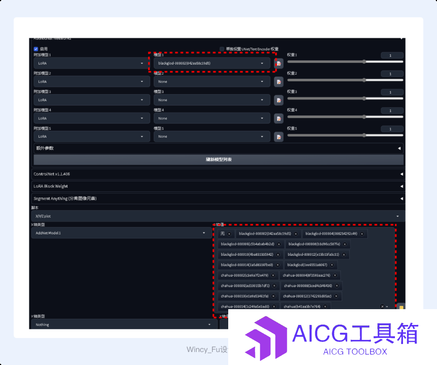
Task: Open model info icon for 模型 2
Action: point(279,82)
